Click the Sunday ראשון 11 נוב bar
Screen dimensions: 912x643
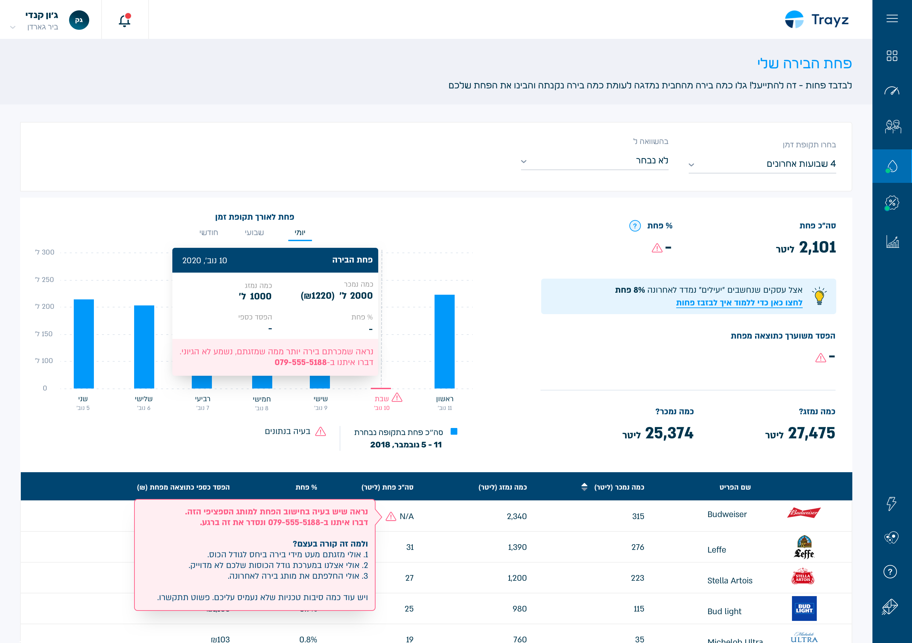[x=445, y=342]
